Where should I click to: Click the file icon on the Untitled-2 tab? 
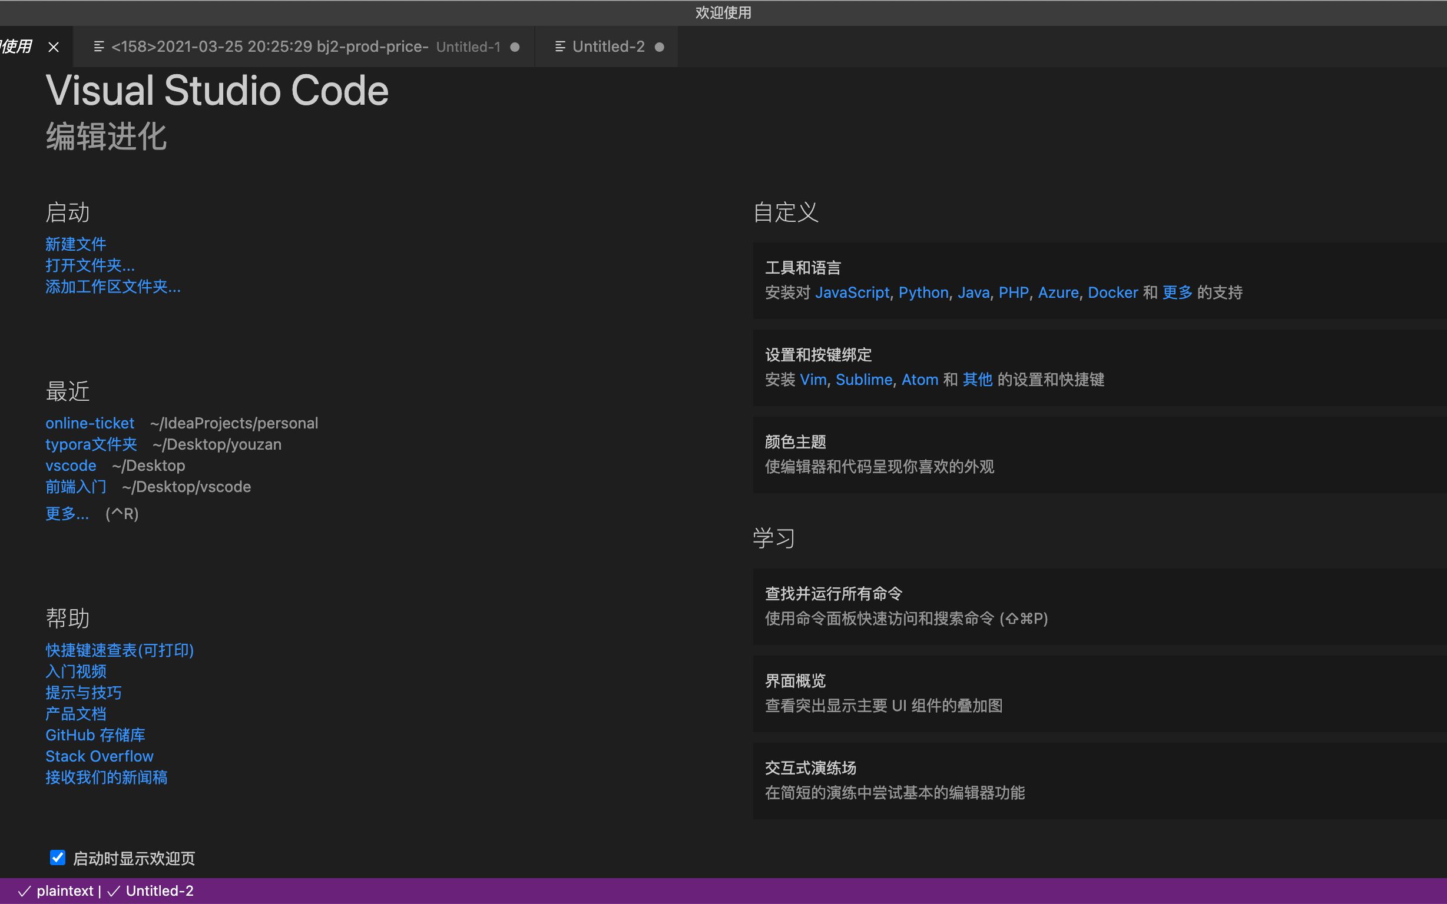tap(560, 46)
